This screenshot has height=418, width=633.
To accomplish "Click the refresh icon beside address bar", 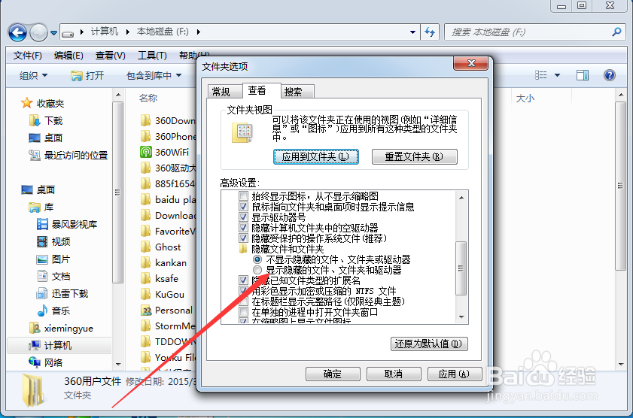I will [x=429, y=32].
